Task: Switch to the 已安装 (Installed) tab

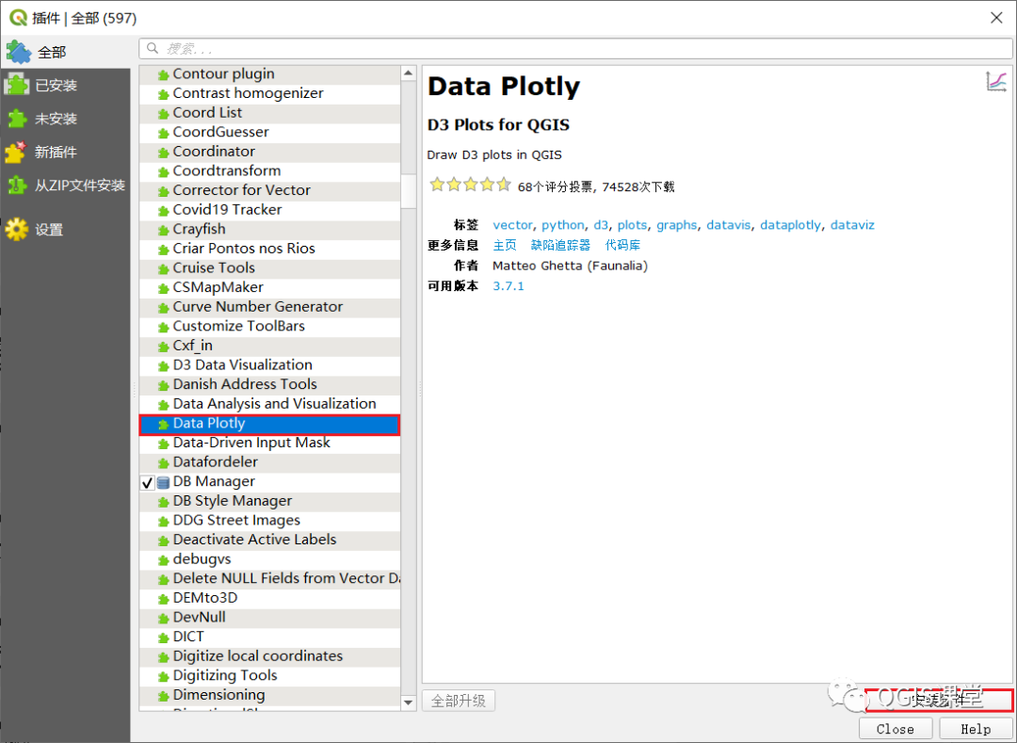Action: click(65, 85)
